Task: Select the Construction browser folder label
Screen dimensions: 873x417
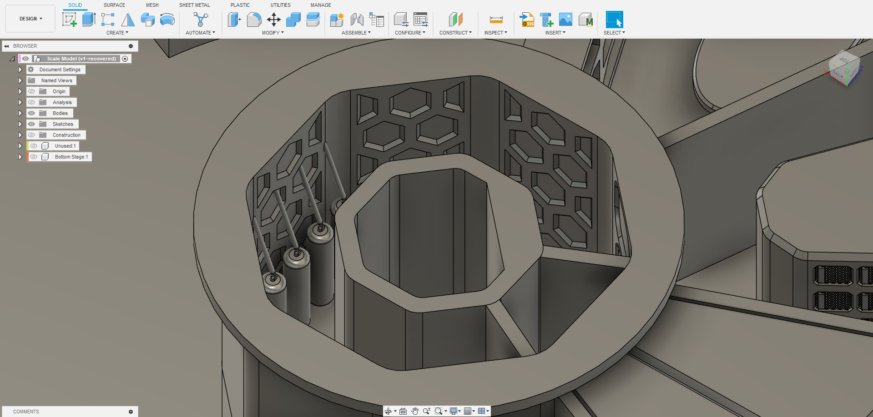Action: pos(66,135)
